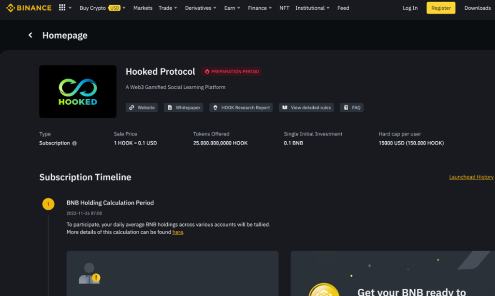This screenshot has width=495, height=296.
Task: Open the Finance menu
Action: tap(257, 8)
